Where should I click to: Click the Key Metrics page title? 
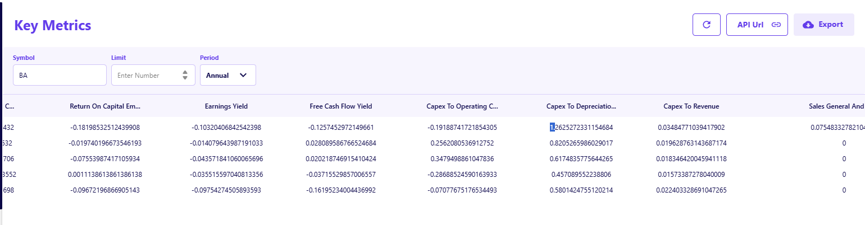point(53,25)
